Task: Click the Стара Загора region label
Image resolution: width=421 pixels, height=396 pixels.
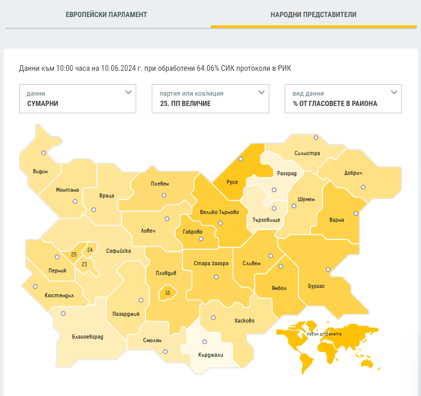Action: click(x=211, y=264)
